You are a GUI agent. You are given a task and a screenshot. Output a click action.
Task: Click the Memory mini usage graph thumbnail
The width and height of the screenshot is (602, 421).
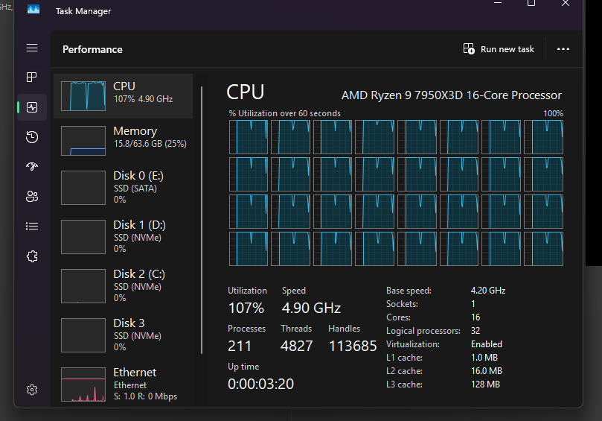[x=83, y=141]
